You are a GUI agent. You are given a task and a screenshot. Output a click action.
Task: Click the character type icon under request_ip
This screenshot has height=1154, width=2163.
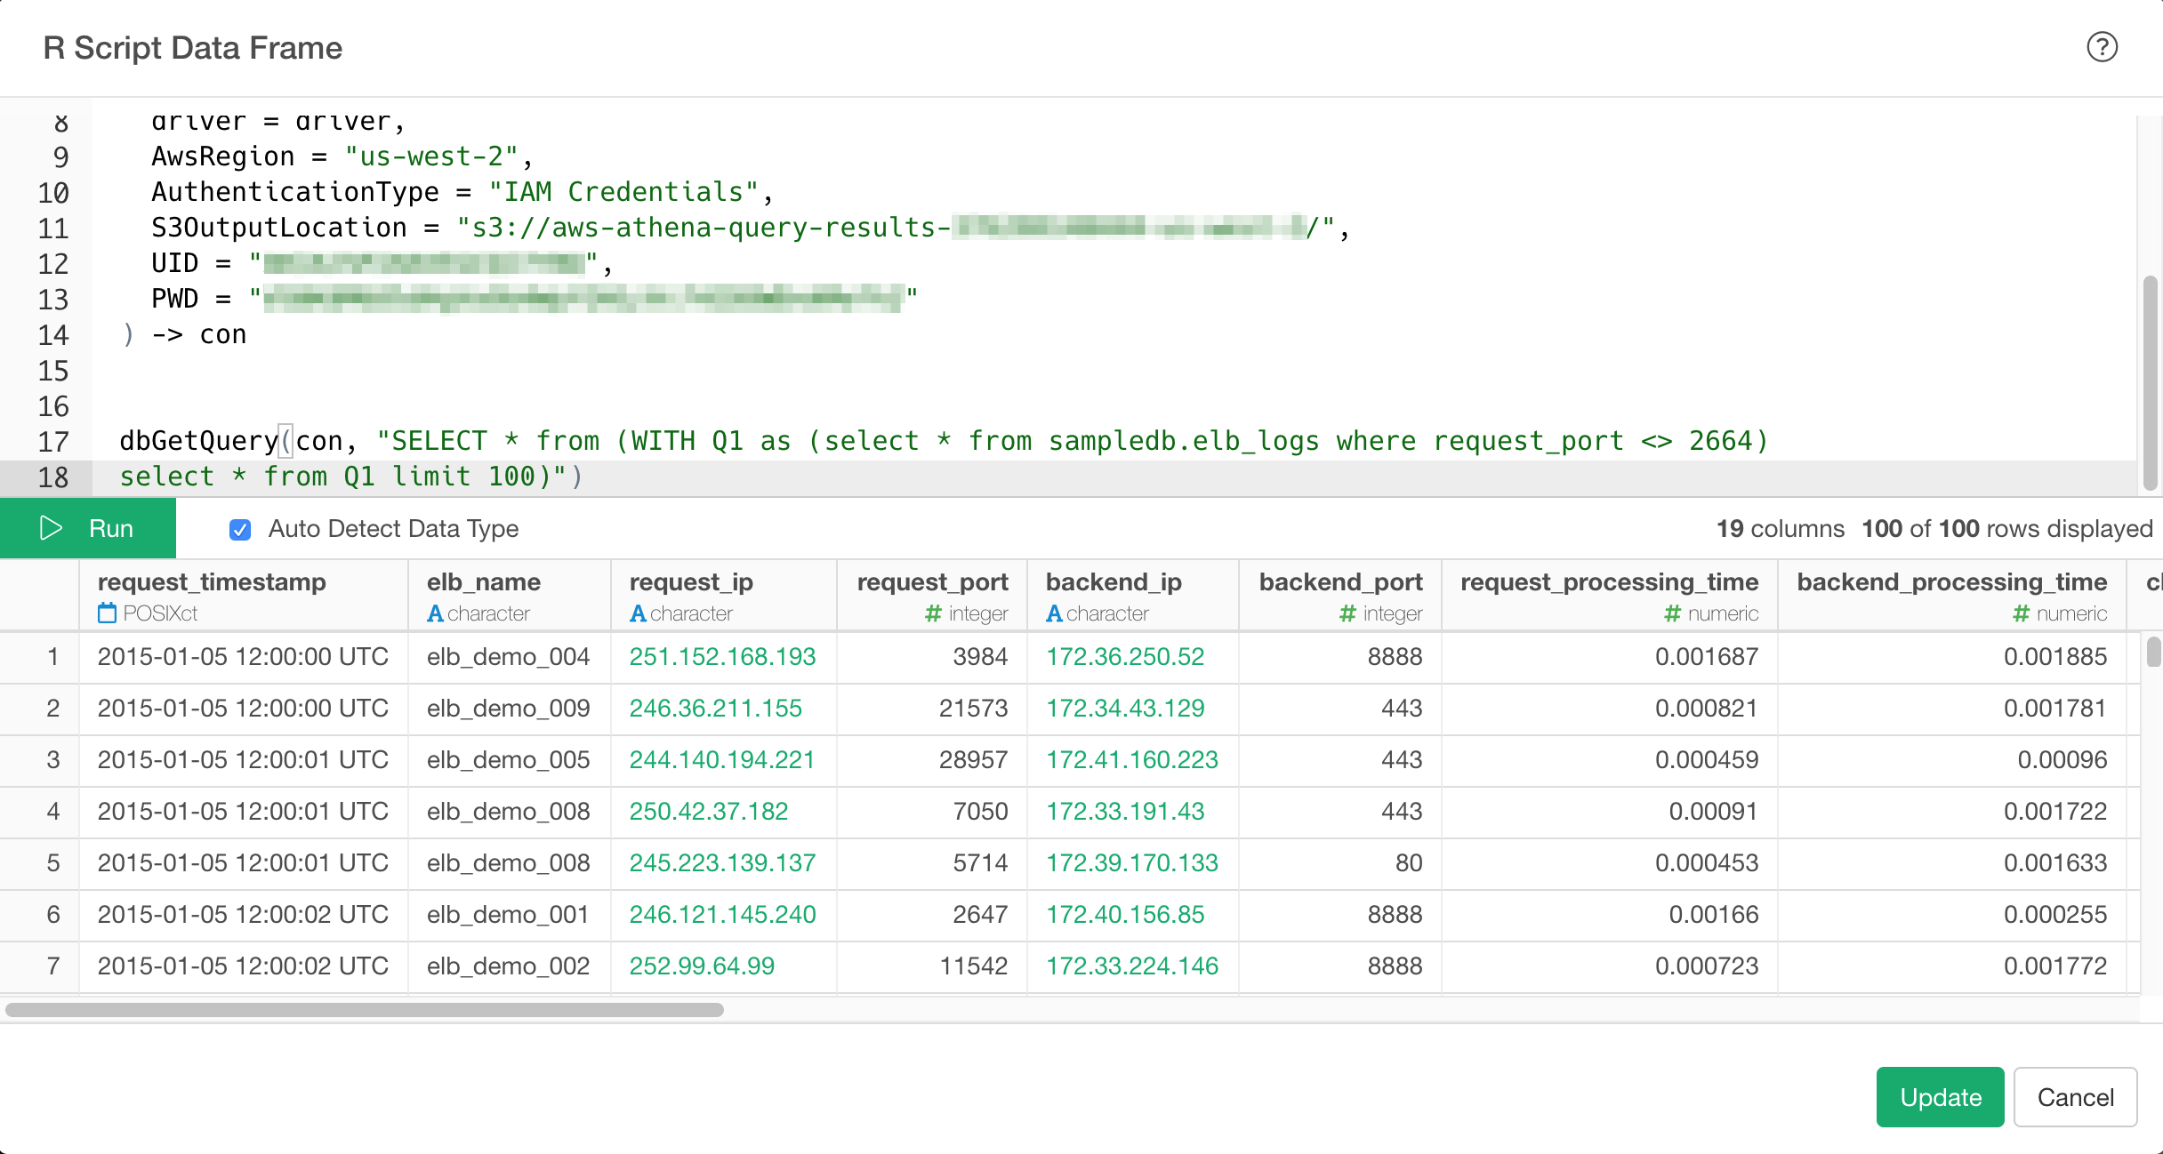[638, 613]
